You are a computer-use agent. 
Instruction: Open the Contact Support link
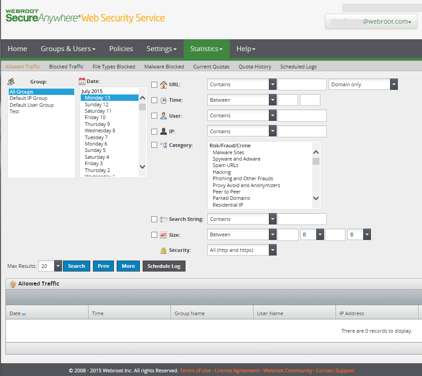click(335, 371)
